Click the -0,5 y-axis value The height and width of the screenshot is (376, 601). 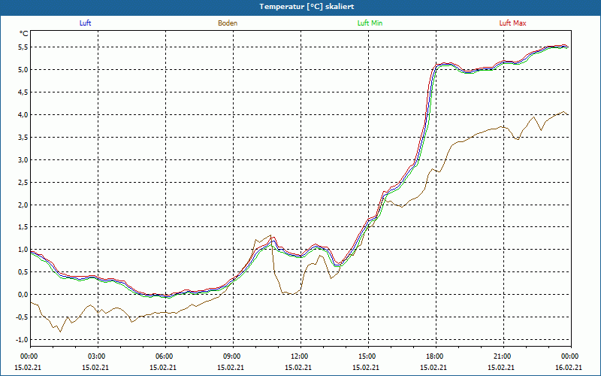[22, 317]
